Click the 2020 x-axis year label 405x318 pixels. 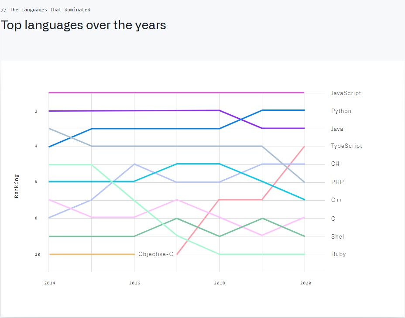click(x=305, y=283)
